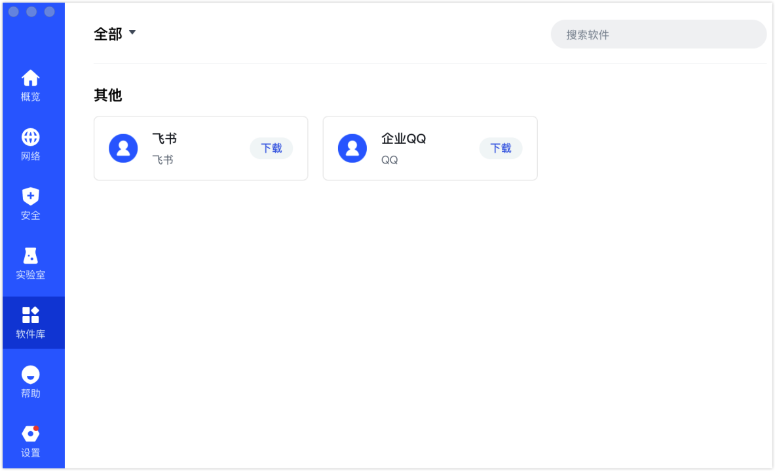Open the 帮助 help icon
This screenshot has height=471, width=775.
(31, 374)
